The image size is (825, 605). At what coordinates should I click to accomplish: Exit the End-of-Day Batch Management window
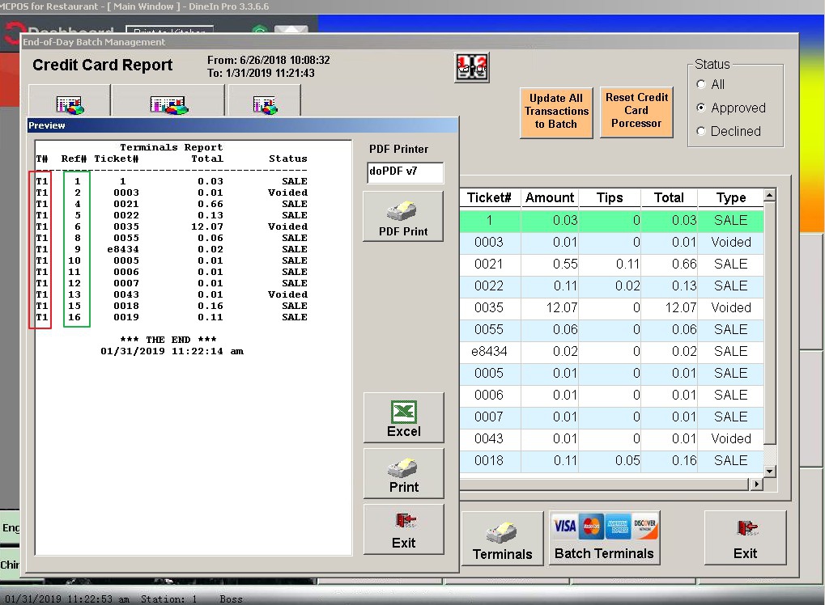coord(745,538)
